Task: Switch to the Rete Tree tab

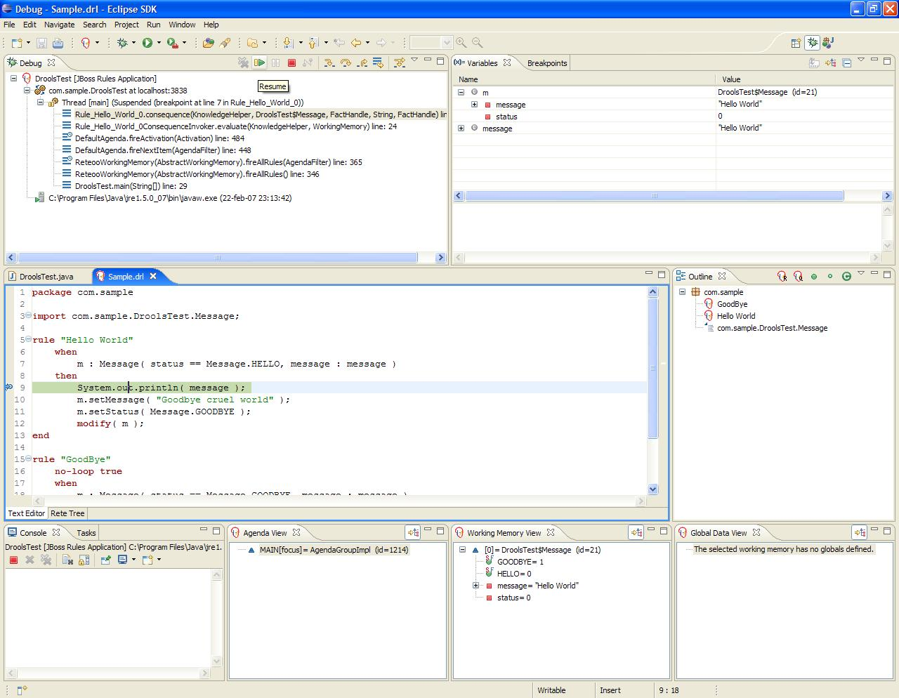Action: coord(67,513)
